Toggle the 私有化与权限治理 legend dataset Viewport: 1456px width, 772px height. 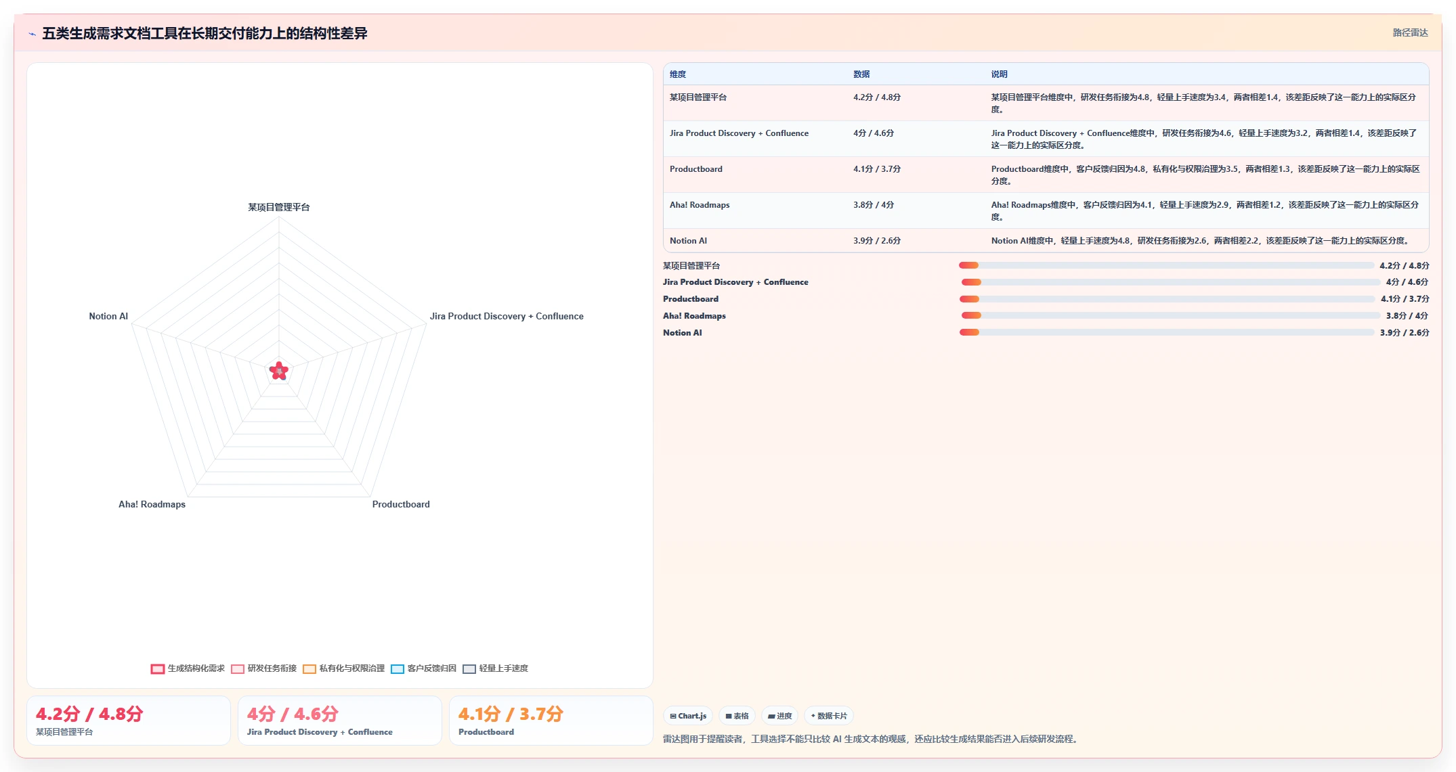343,668
